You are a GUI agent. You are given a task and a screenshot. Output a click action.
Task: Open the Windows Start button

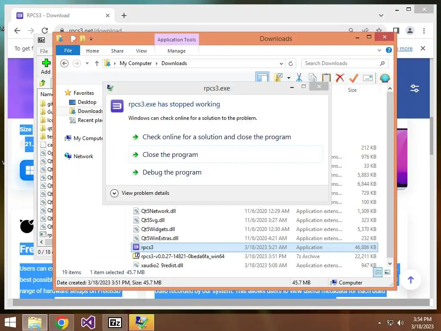pos(11,322)
